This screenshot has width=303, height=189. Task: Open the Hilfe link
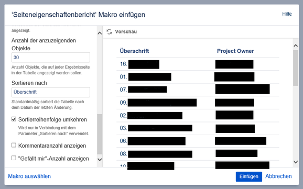[x=287, y=14]
